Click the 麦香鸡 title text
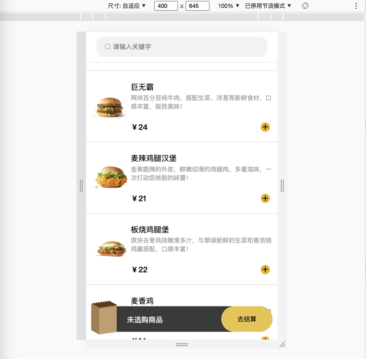This screenshot has width=366, height=359. (x=142, y=301)
